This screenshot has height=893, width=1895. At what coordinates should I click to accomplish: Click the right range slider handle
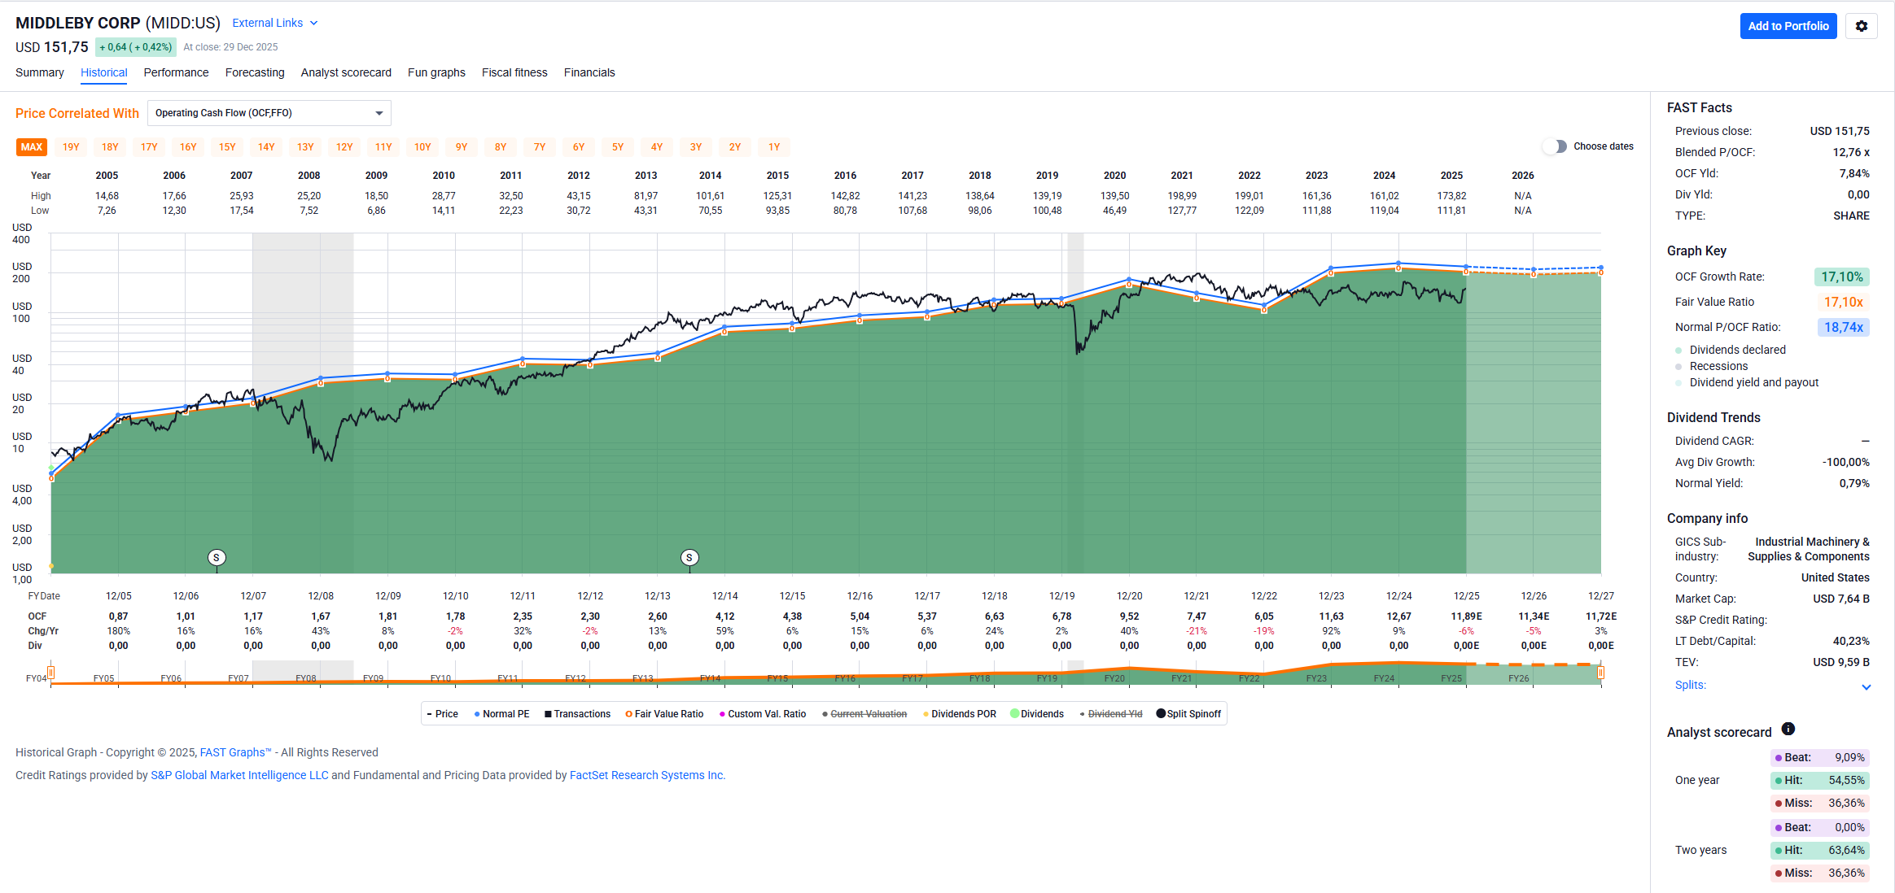(x=1600, y=673)
